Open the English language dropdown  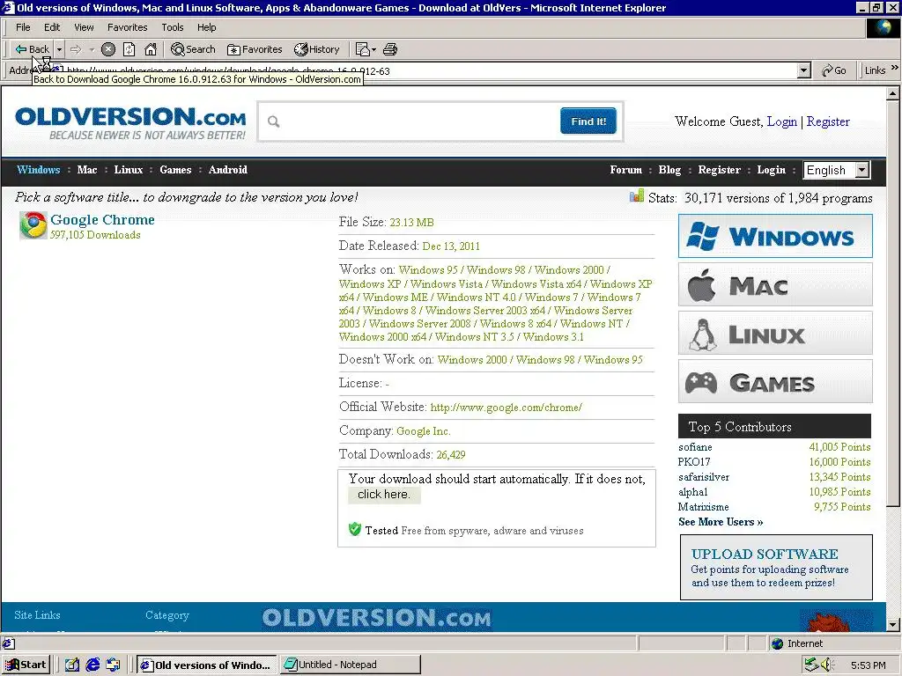(837, 170)
